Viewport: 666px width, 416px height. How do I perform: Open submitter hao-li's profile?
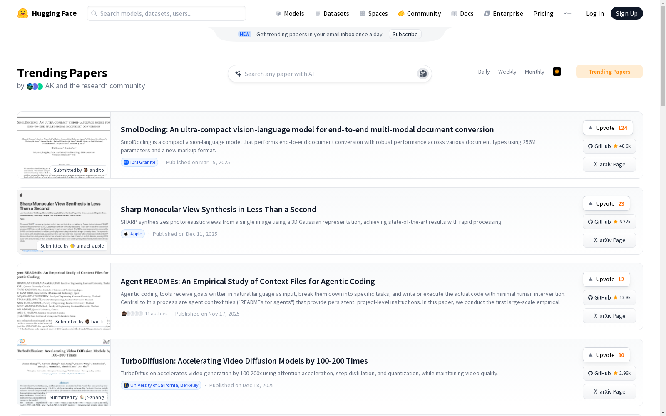pos(80,322)
